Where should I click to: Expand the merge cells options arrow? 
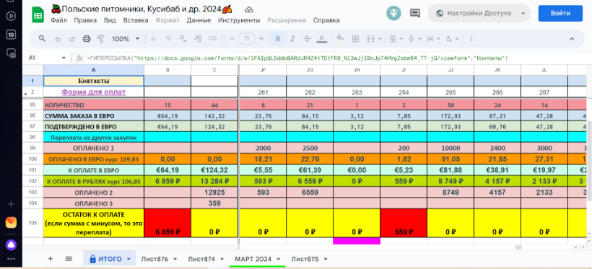[380, 38]
